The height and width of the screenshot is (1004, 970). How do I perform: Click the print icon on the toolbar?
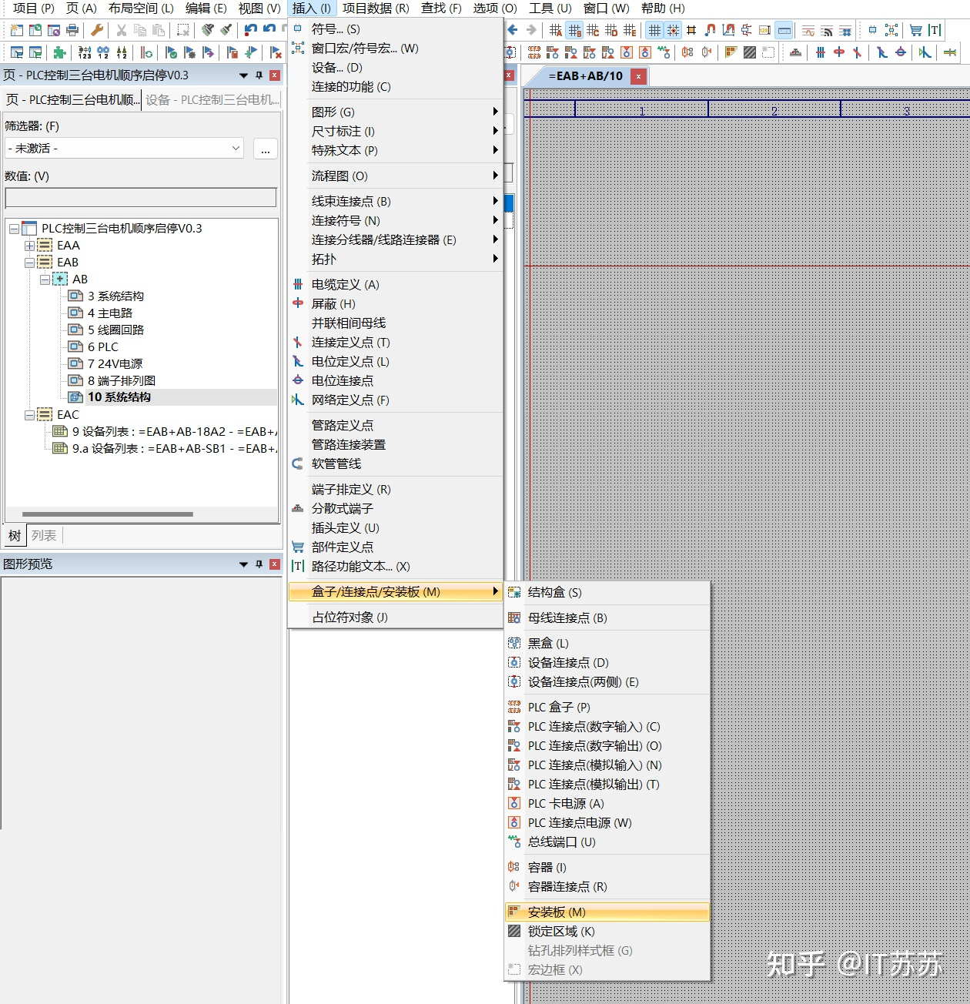pyautogui.click(x=72, y=31)
